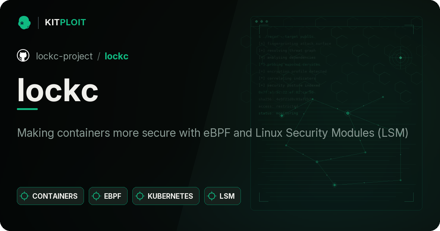Click the 'security posture indexed' terminal line

(289, 85)
